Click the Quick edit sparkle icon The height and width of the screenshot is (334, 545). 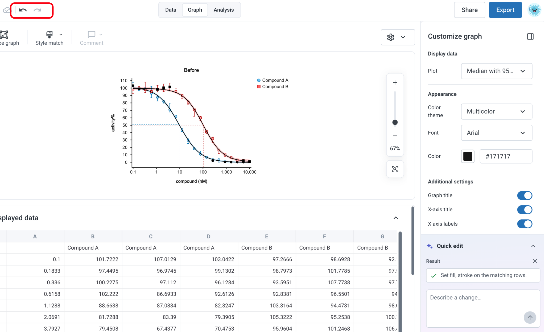(430, 246)
